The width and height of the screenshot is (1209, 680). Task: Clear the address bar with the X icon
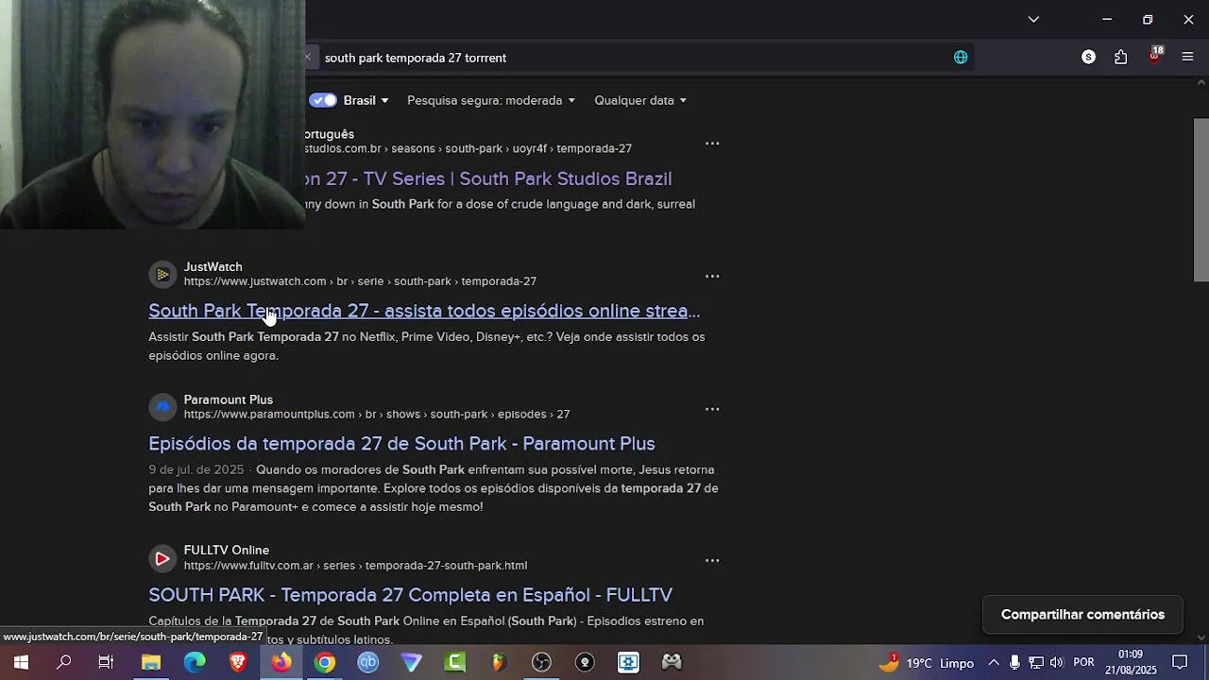(x=307, y=58)
